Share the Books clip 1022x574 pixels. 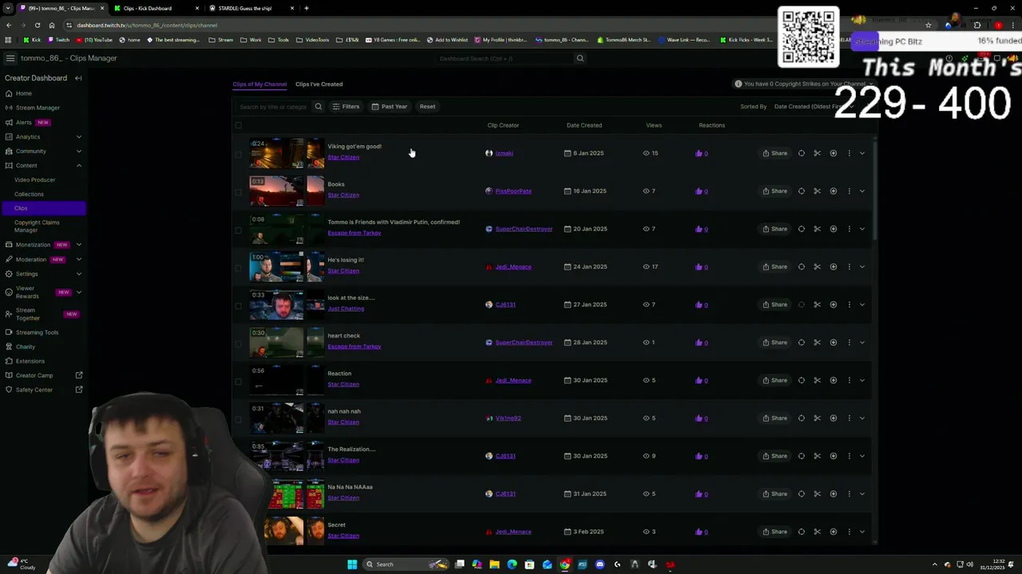tap(774, 191)
